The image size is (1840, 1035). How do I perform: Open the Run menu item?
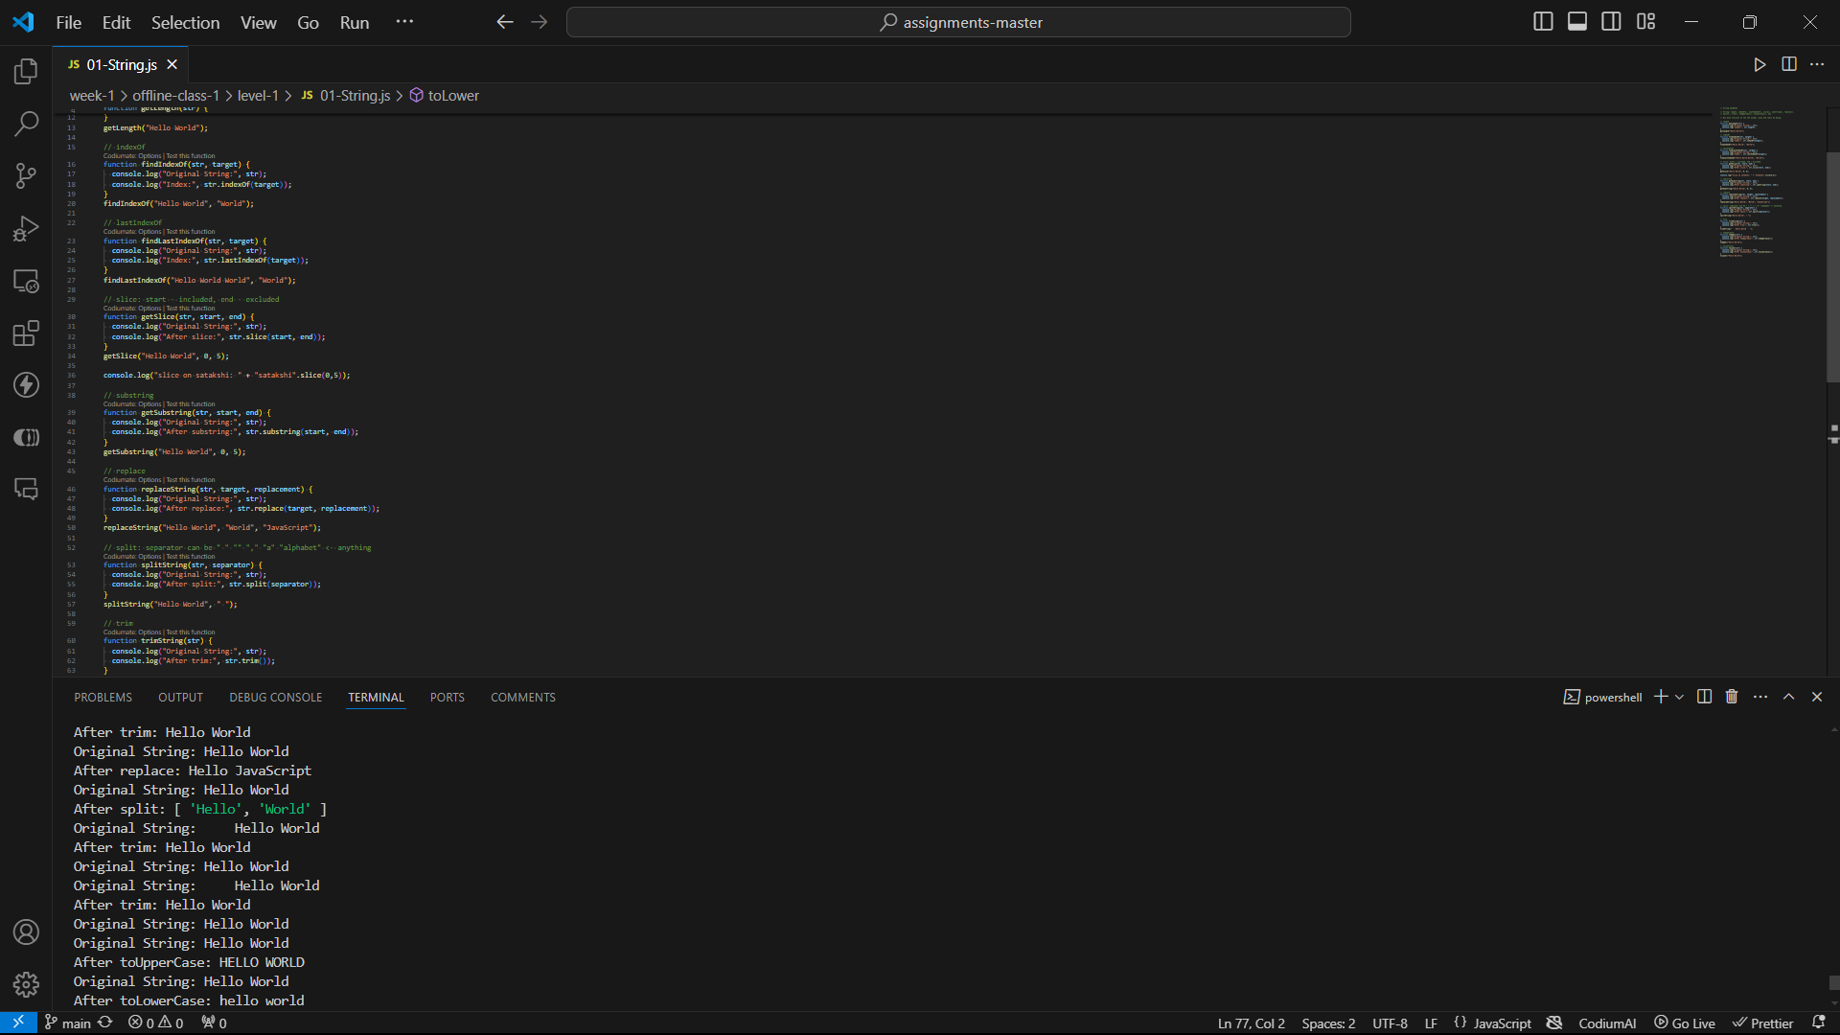click(354, 23)
